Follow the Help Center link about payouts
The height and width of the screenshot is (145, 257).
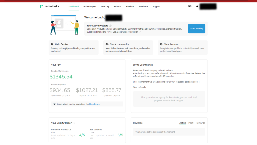pyautogui.click(x=95, y=104)
